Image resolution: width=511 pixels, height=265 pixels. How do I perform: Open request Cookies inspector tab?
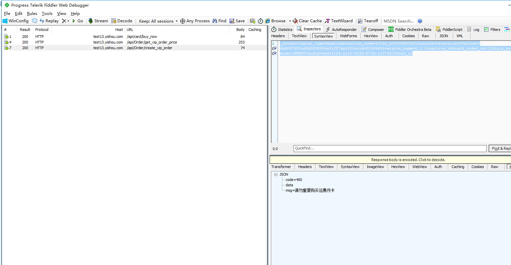[x=408, y=36]
